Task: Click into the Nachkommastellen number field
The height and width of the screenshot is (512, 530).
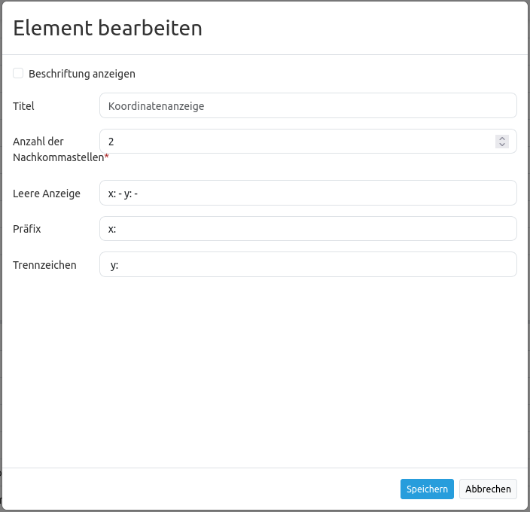Action: (x=297, y=142)
